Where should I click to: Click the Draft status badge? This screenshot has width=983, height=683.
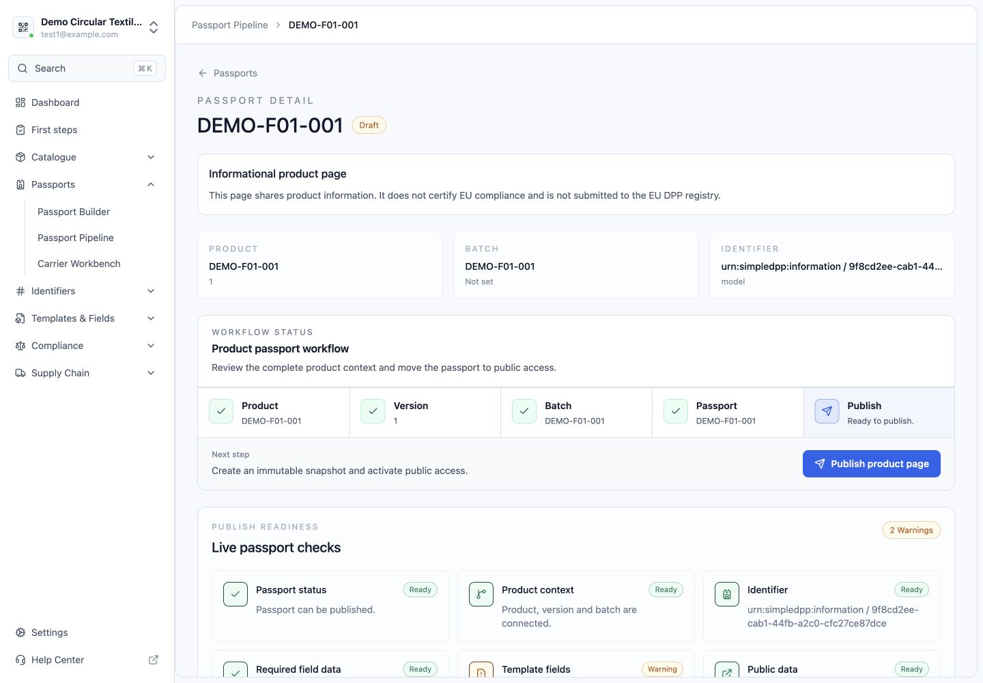coord(369,125)
